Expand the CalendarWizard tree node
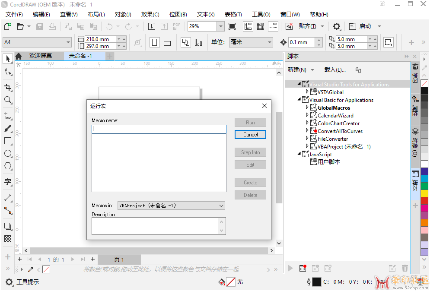Screen dimensions: 430x291 (x=307, y=115)
